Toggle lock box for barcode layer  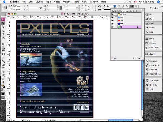[x=116, y=14]
